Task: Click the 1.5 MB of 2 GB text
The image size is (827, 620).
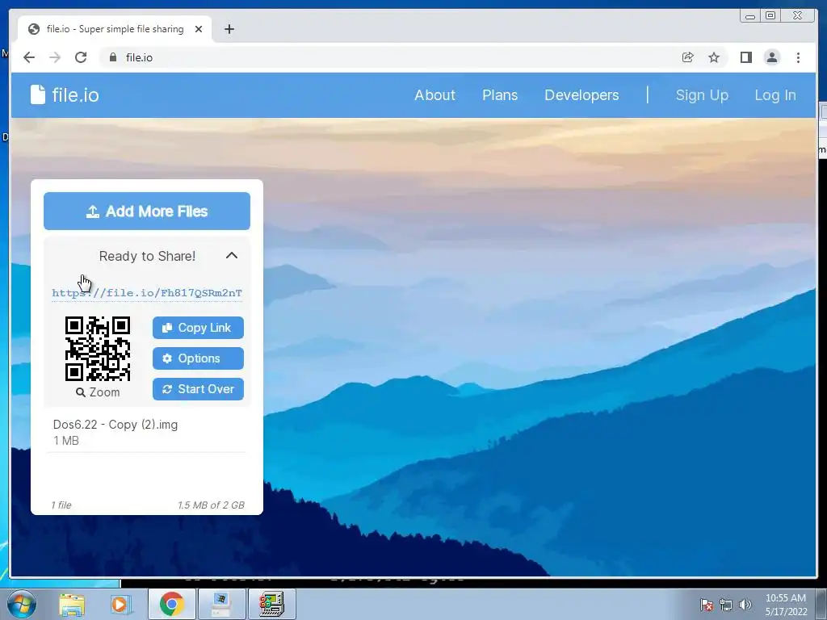Action: (x=211, y=505)
